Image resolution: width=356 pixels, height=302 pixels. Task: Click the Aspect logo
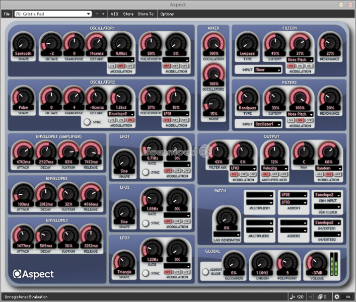33,274
